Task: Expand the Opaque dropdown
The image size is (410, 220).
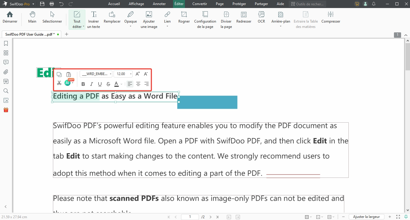Action: coord(131,26)
